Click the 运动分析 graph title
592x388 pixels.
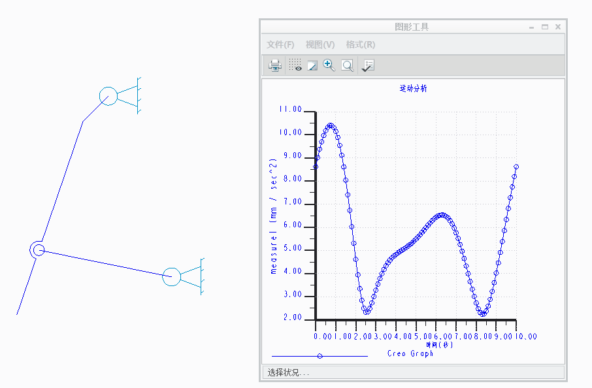coord(413,89)
